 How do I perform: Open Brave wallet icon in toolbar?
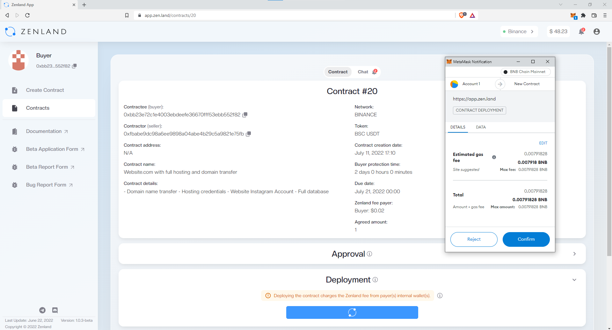click(594, 15)
